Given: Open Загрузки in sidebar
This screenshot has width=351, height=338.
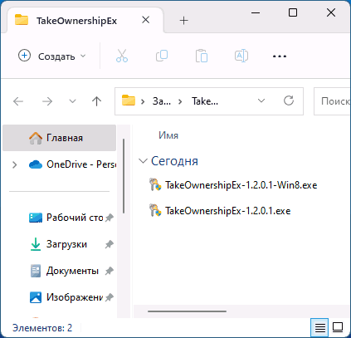Looking at the screenshot, I should tap(58, 244).
